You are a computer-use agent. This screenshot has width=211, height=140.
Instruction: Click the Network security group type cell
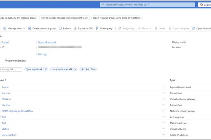point(182,111)
